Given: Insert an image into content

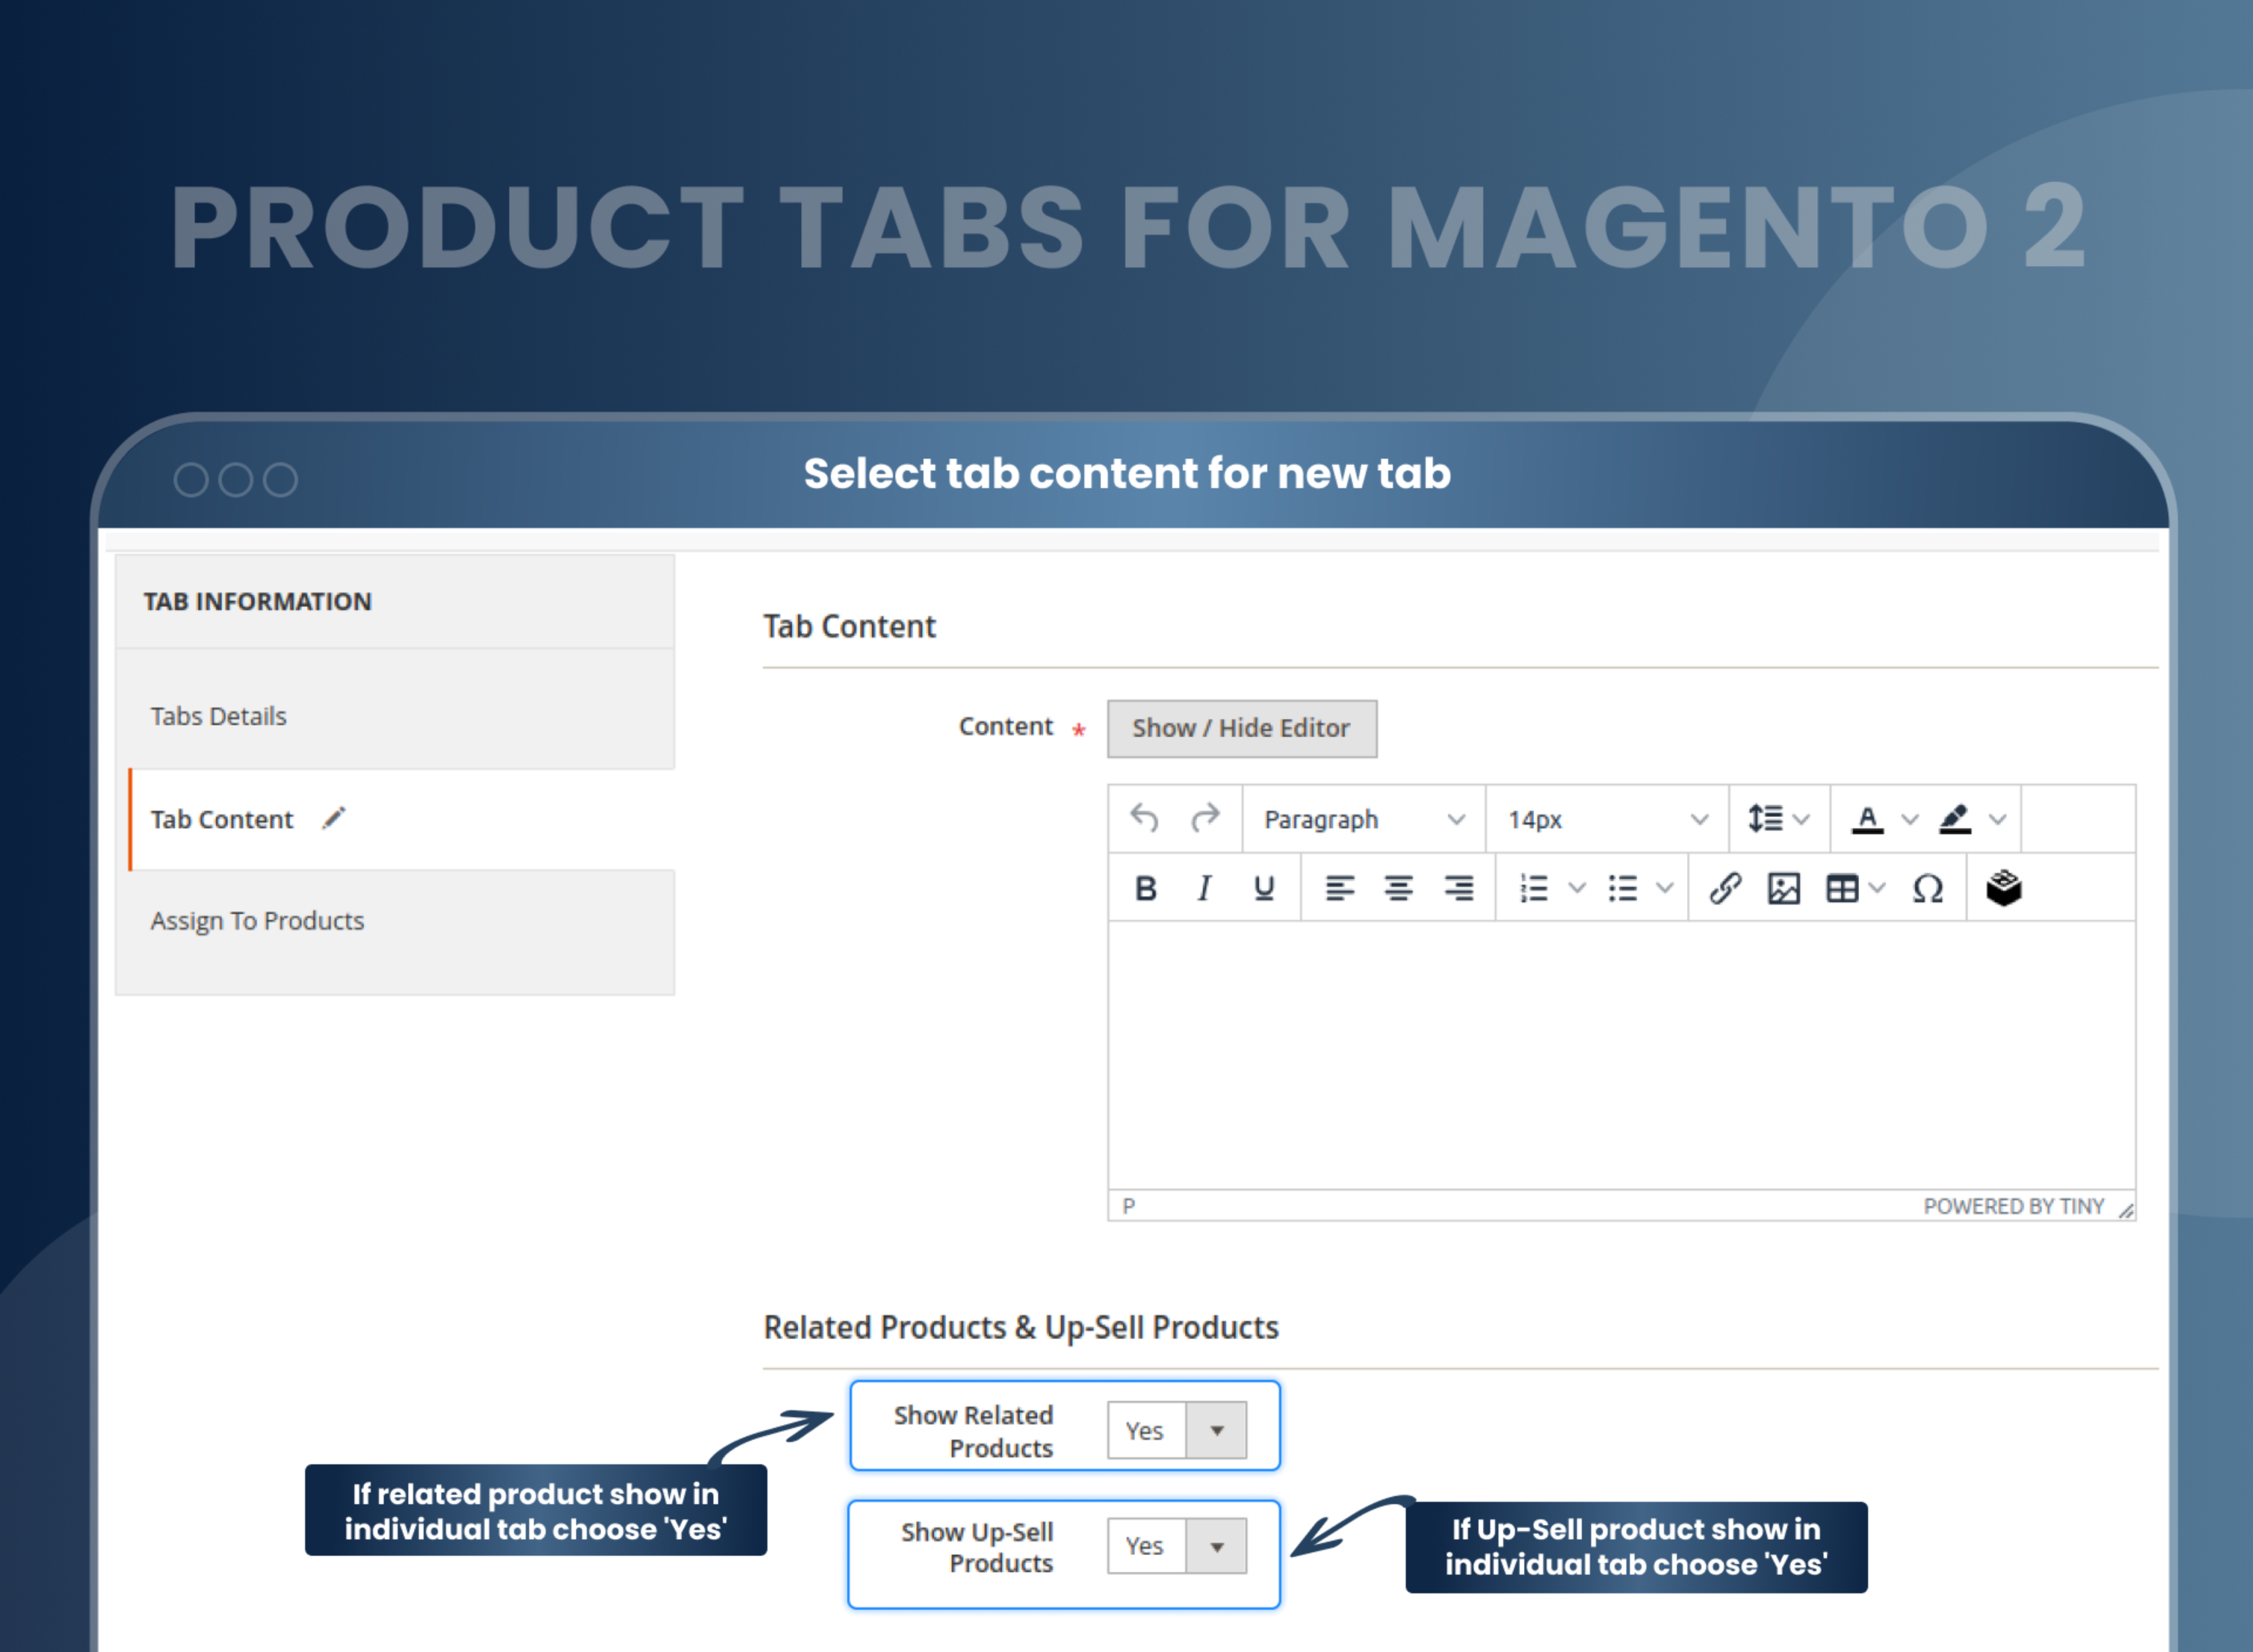Looking at the screenshot, I should [1784, 888].
